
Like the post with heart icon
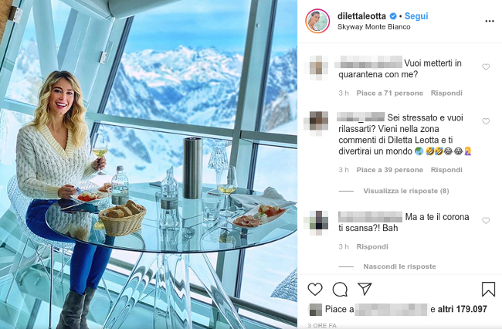tap(315, 289)
